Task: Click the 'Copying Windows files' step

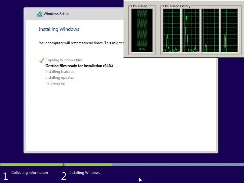Action: pyautogui.click(x=64, y=60)
